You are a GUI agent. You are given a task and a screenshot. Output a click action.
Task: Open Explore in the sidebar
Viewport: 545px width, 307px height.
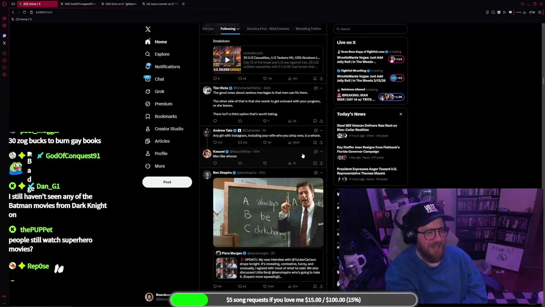[x=157, y=54]
